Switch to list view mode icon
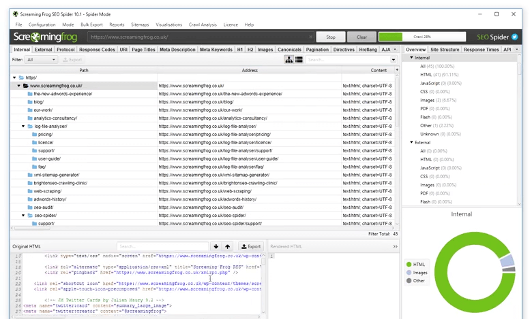This screenshot has height=319, width=532. (299, 60)
